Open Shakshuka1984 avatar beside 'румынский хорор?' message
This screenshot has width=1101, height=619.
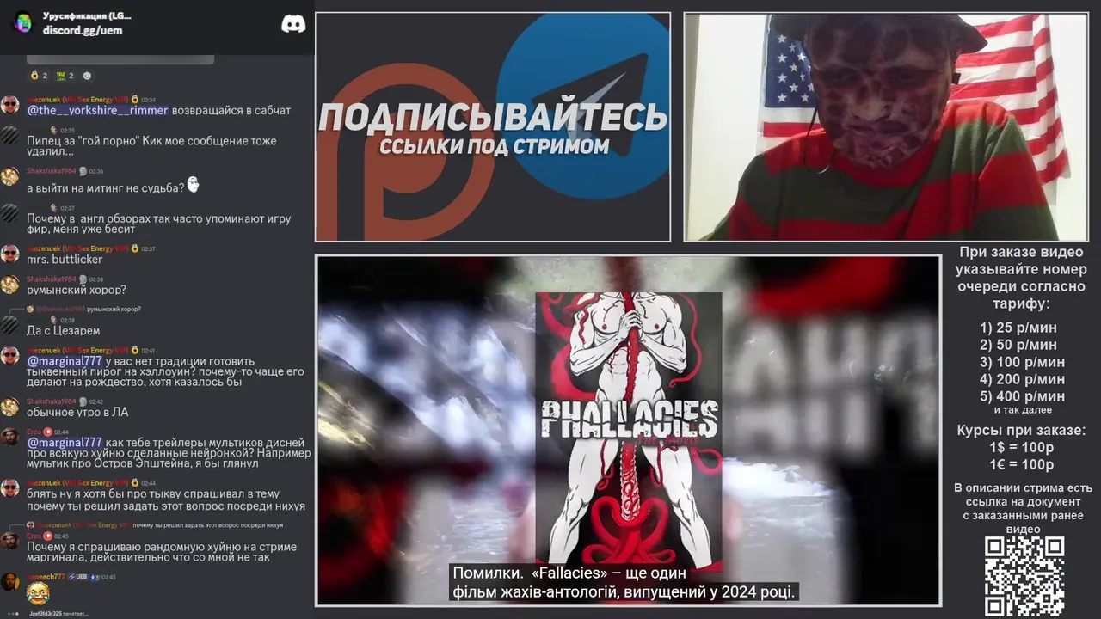[x=10, y=285]
